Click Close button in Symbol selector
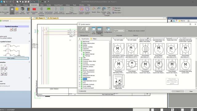This screenshot has width=197, height=111. coord(191,91)
